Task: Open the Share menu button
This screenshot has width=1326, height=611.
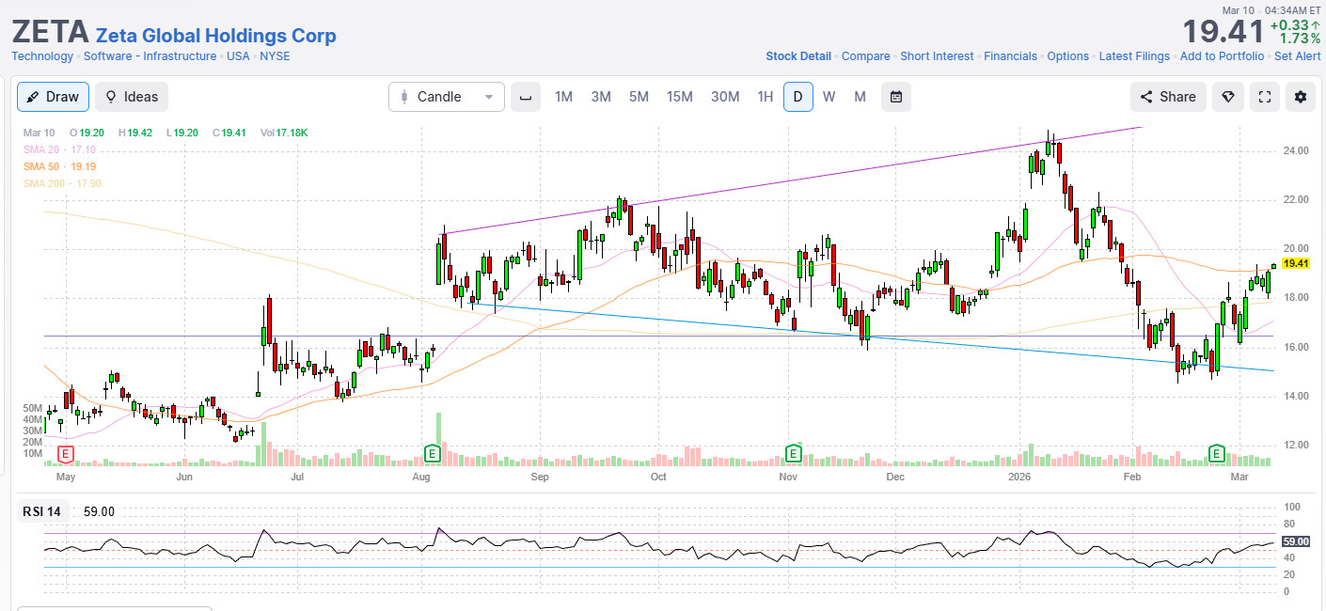Action: pos(1168,97)
